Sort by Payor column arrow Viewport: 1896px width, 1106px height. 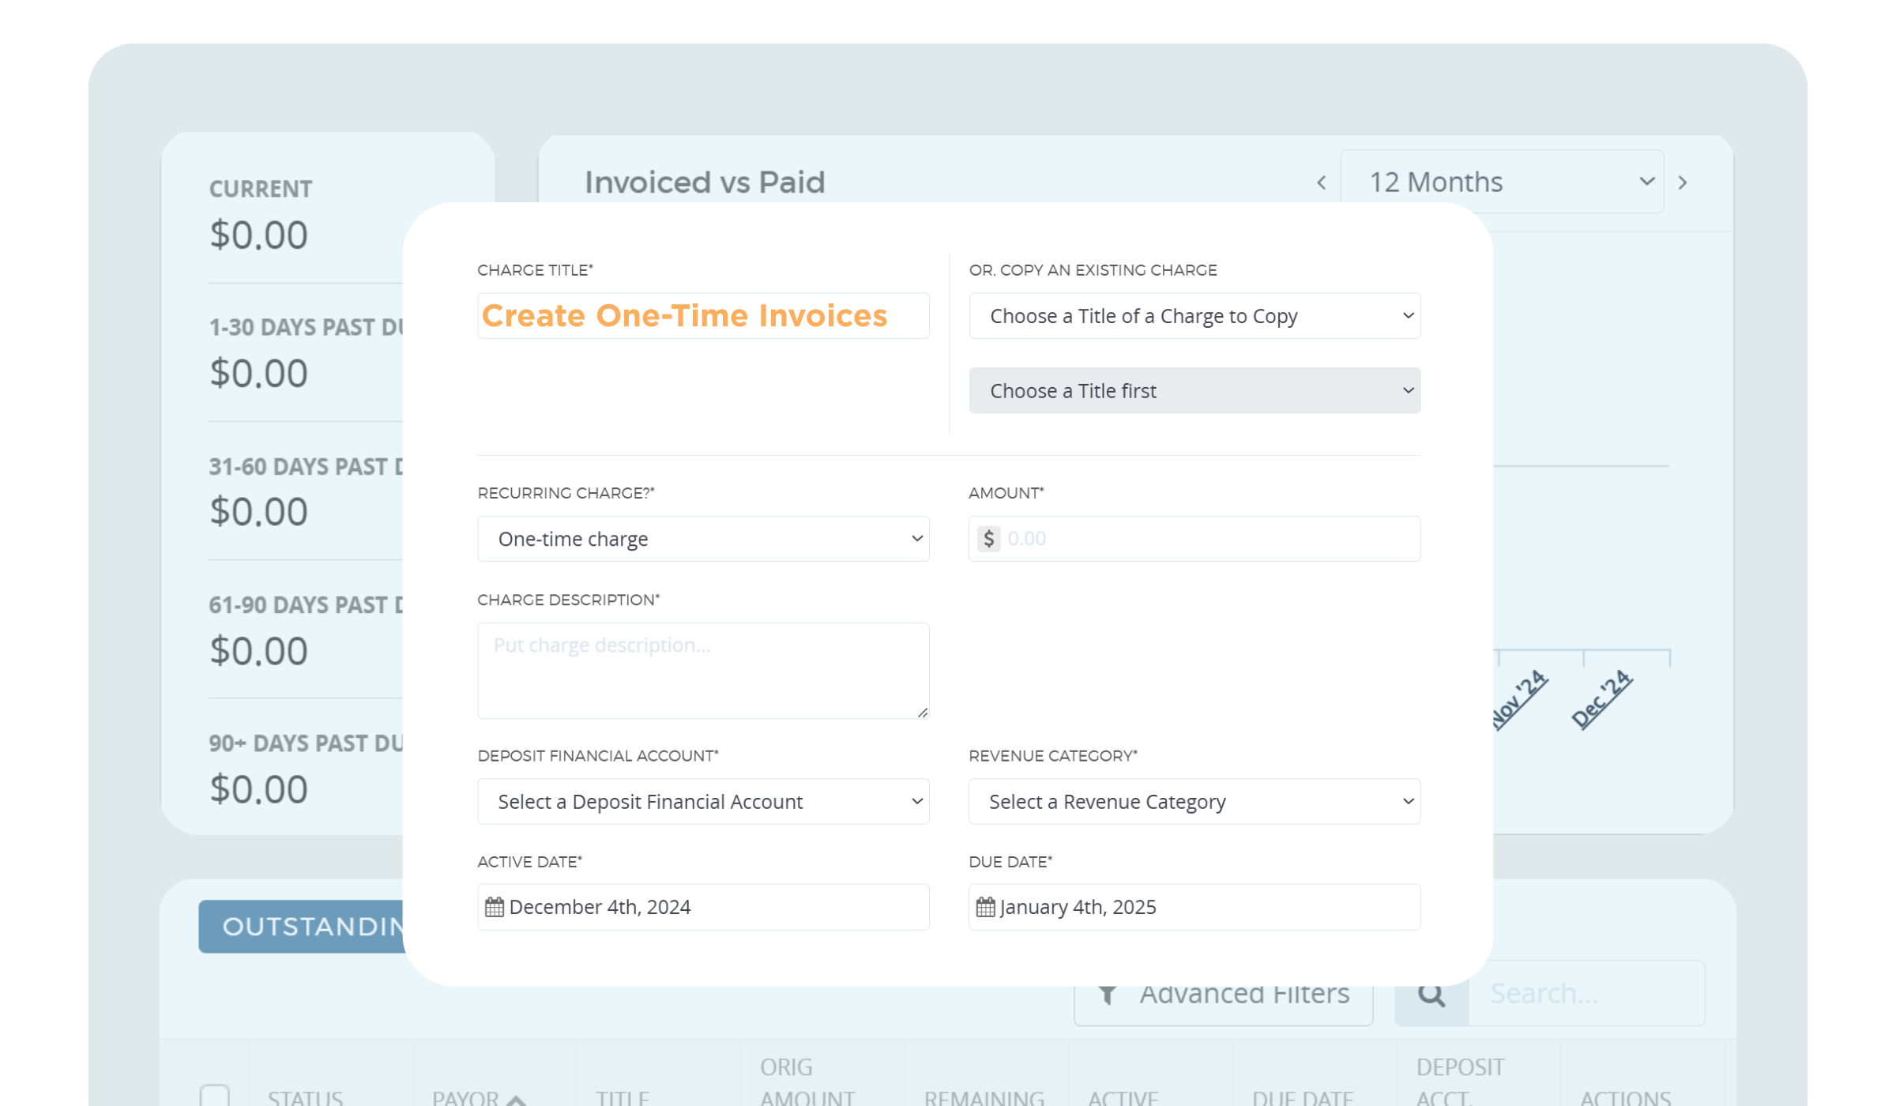coord(517,1099)
